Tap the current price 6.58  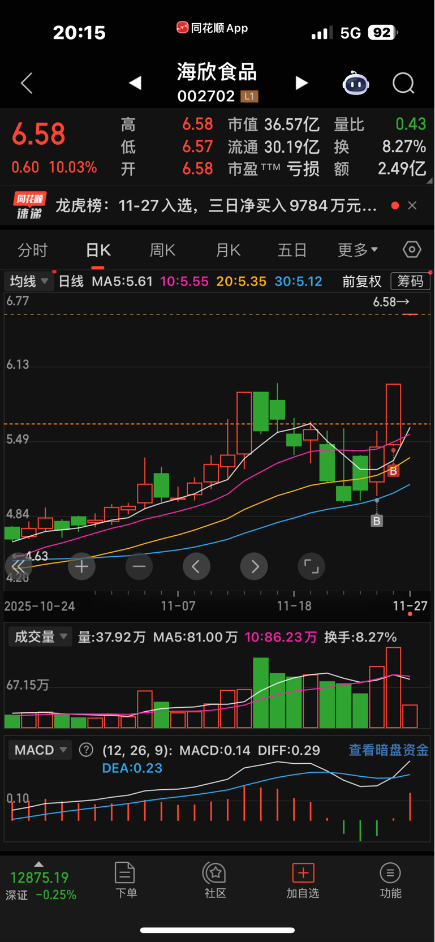tap(38, 134)
